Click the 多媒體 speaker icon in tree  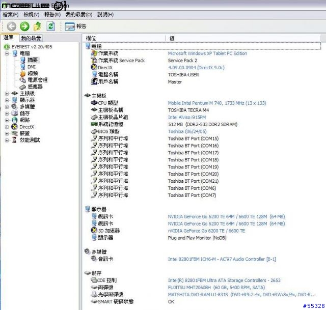(x=15, y=107)
